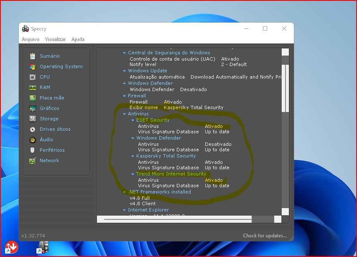
Task: Click the CPU chip icon
Action: 33,77
